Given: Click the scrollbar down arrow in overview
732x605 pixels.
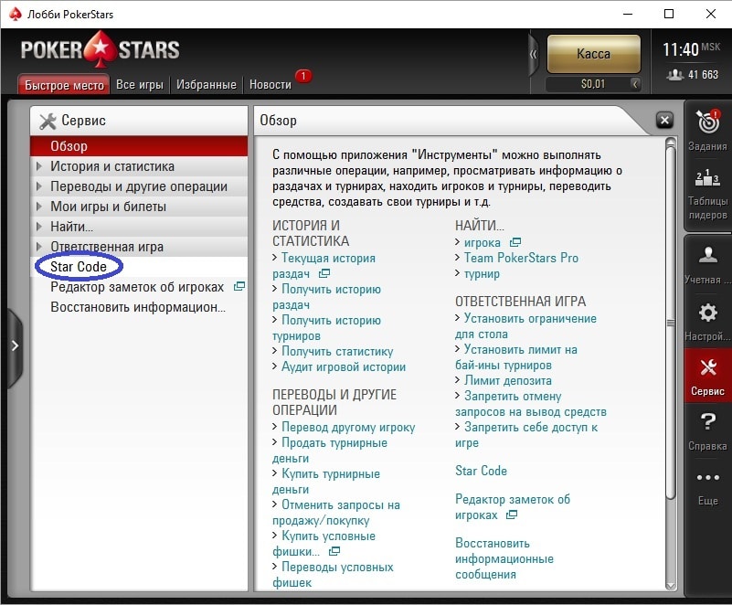Looking at the screenshot, I should tap(671, 586).
